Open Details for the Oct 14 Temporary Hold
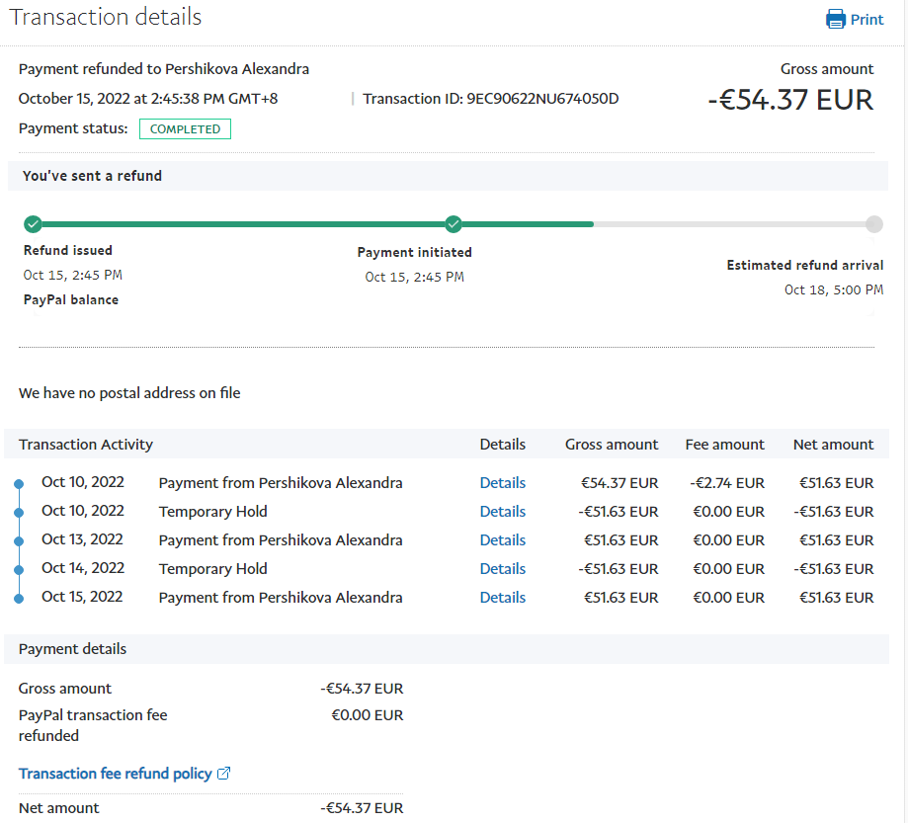908x823 pixels. 502,569
